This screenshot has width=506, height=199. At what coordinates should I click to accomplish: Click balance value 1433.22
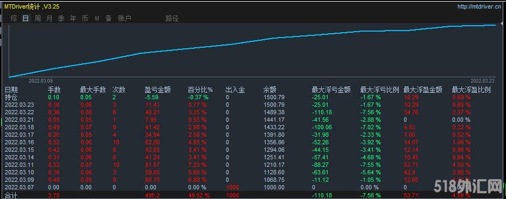(274, 127)
